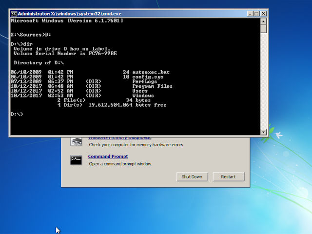312x234 pixels.
Task: Click the Windows Memory Diagnostic chip icon
Action: click(76, 142)
